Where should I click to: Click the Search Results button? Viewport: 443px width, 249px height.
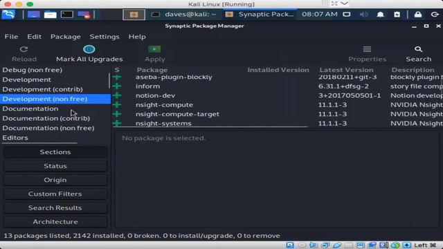[x=55, y=207]
